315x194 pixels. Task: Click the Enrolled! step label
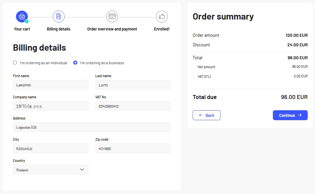tap(162, 29)
